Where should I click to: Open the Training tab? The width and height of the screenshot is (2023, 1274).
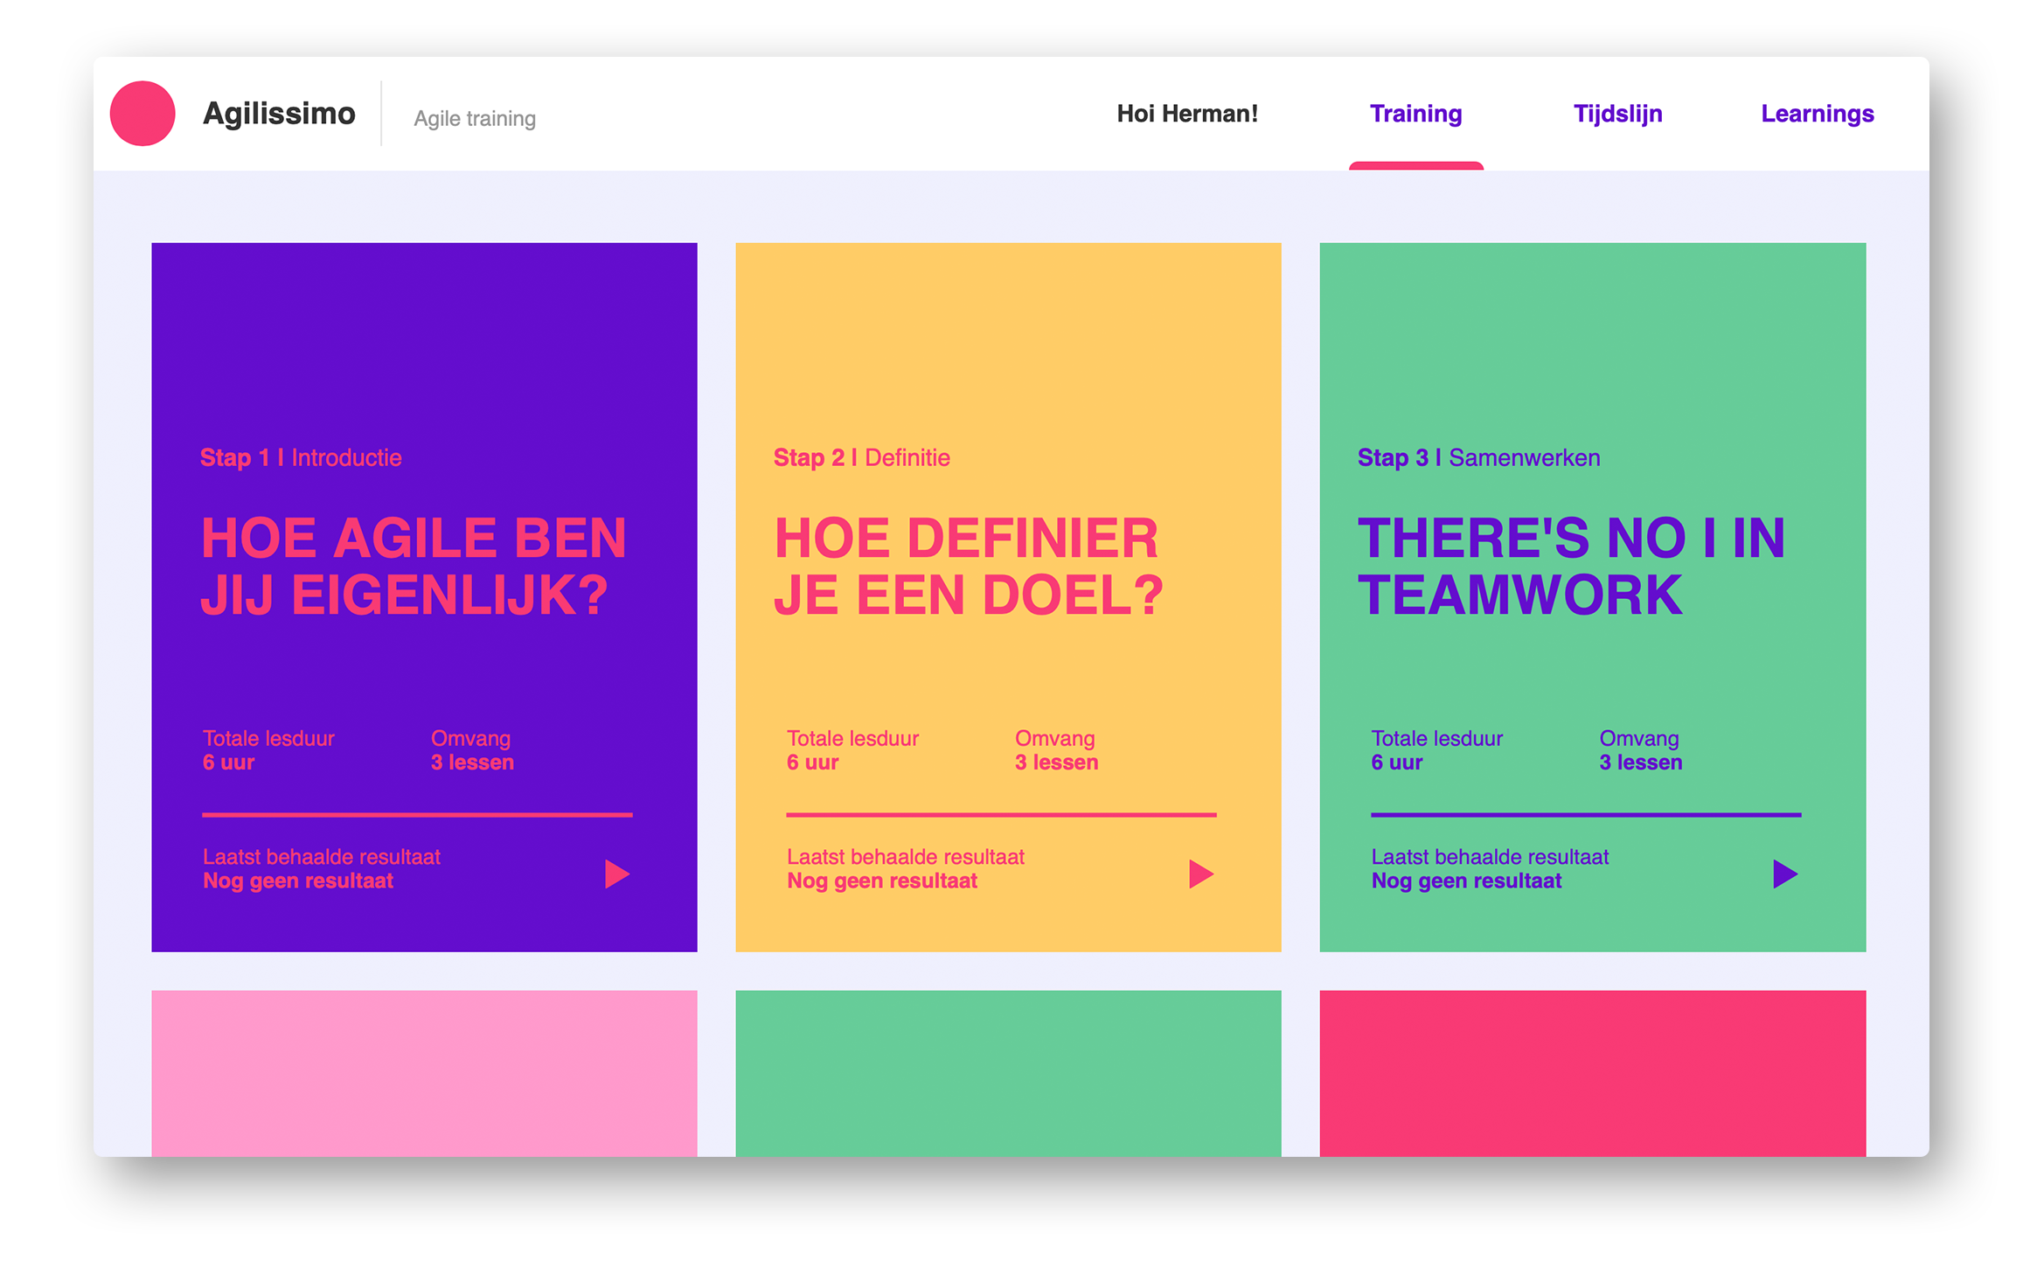tap(1415, 114)
